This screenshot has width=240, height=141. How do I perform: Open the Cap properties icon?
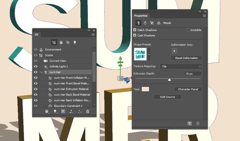click(152, 23)
